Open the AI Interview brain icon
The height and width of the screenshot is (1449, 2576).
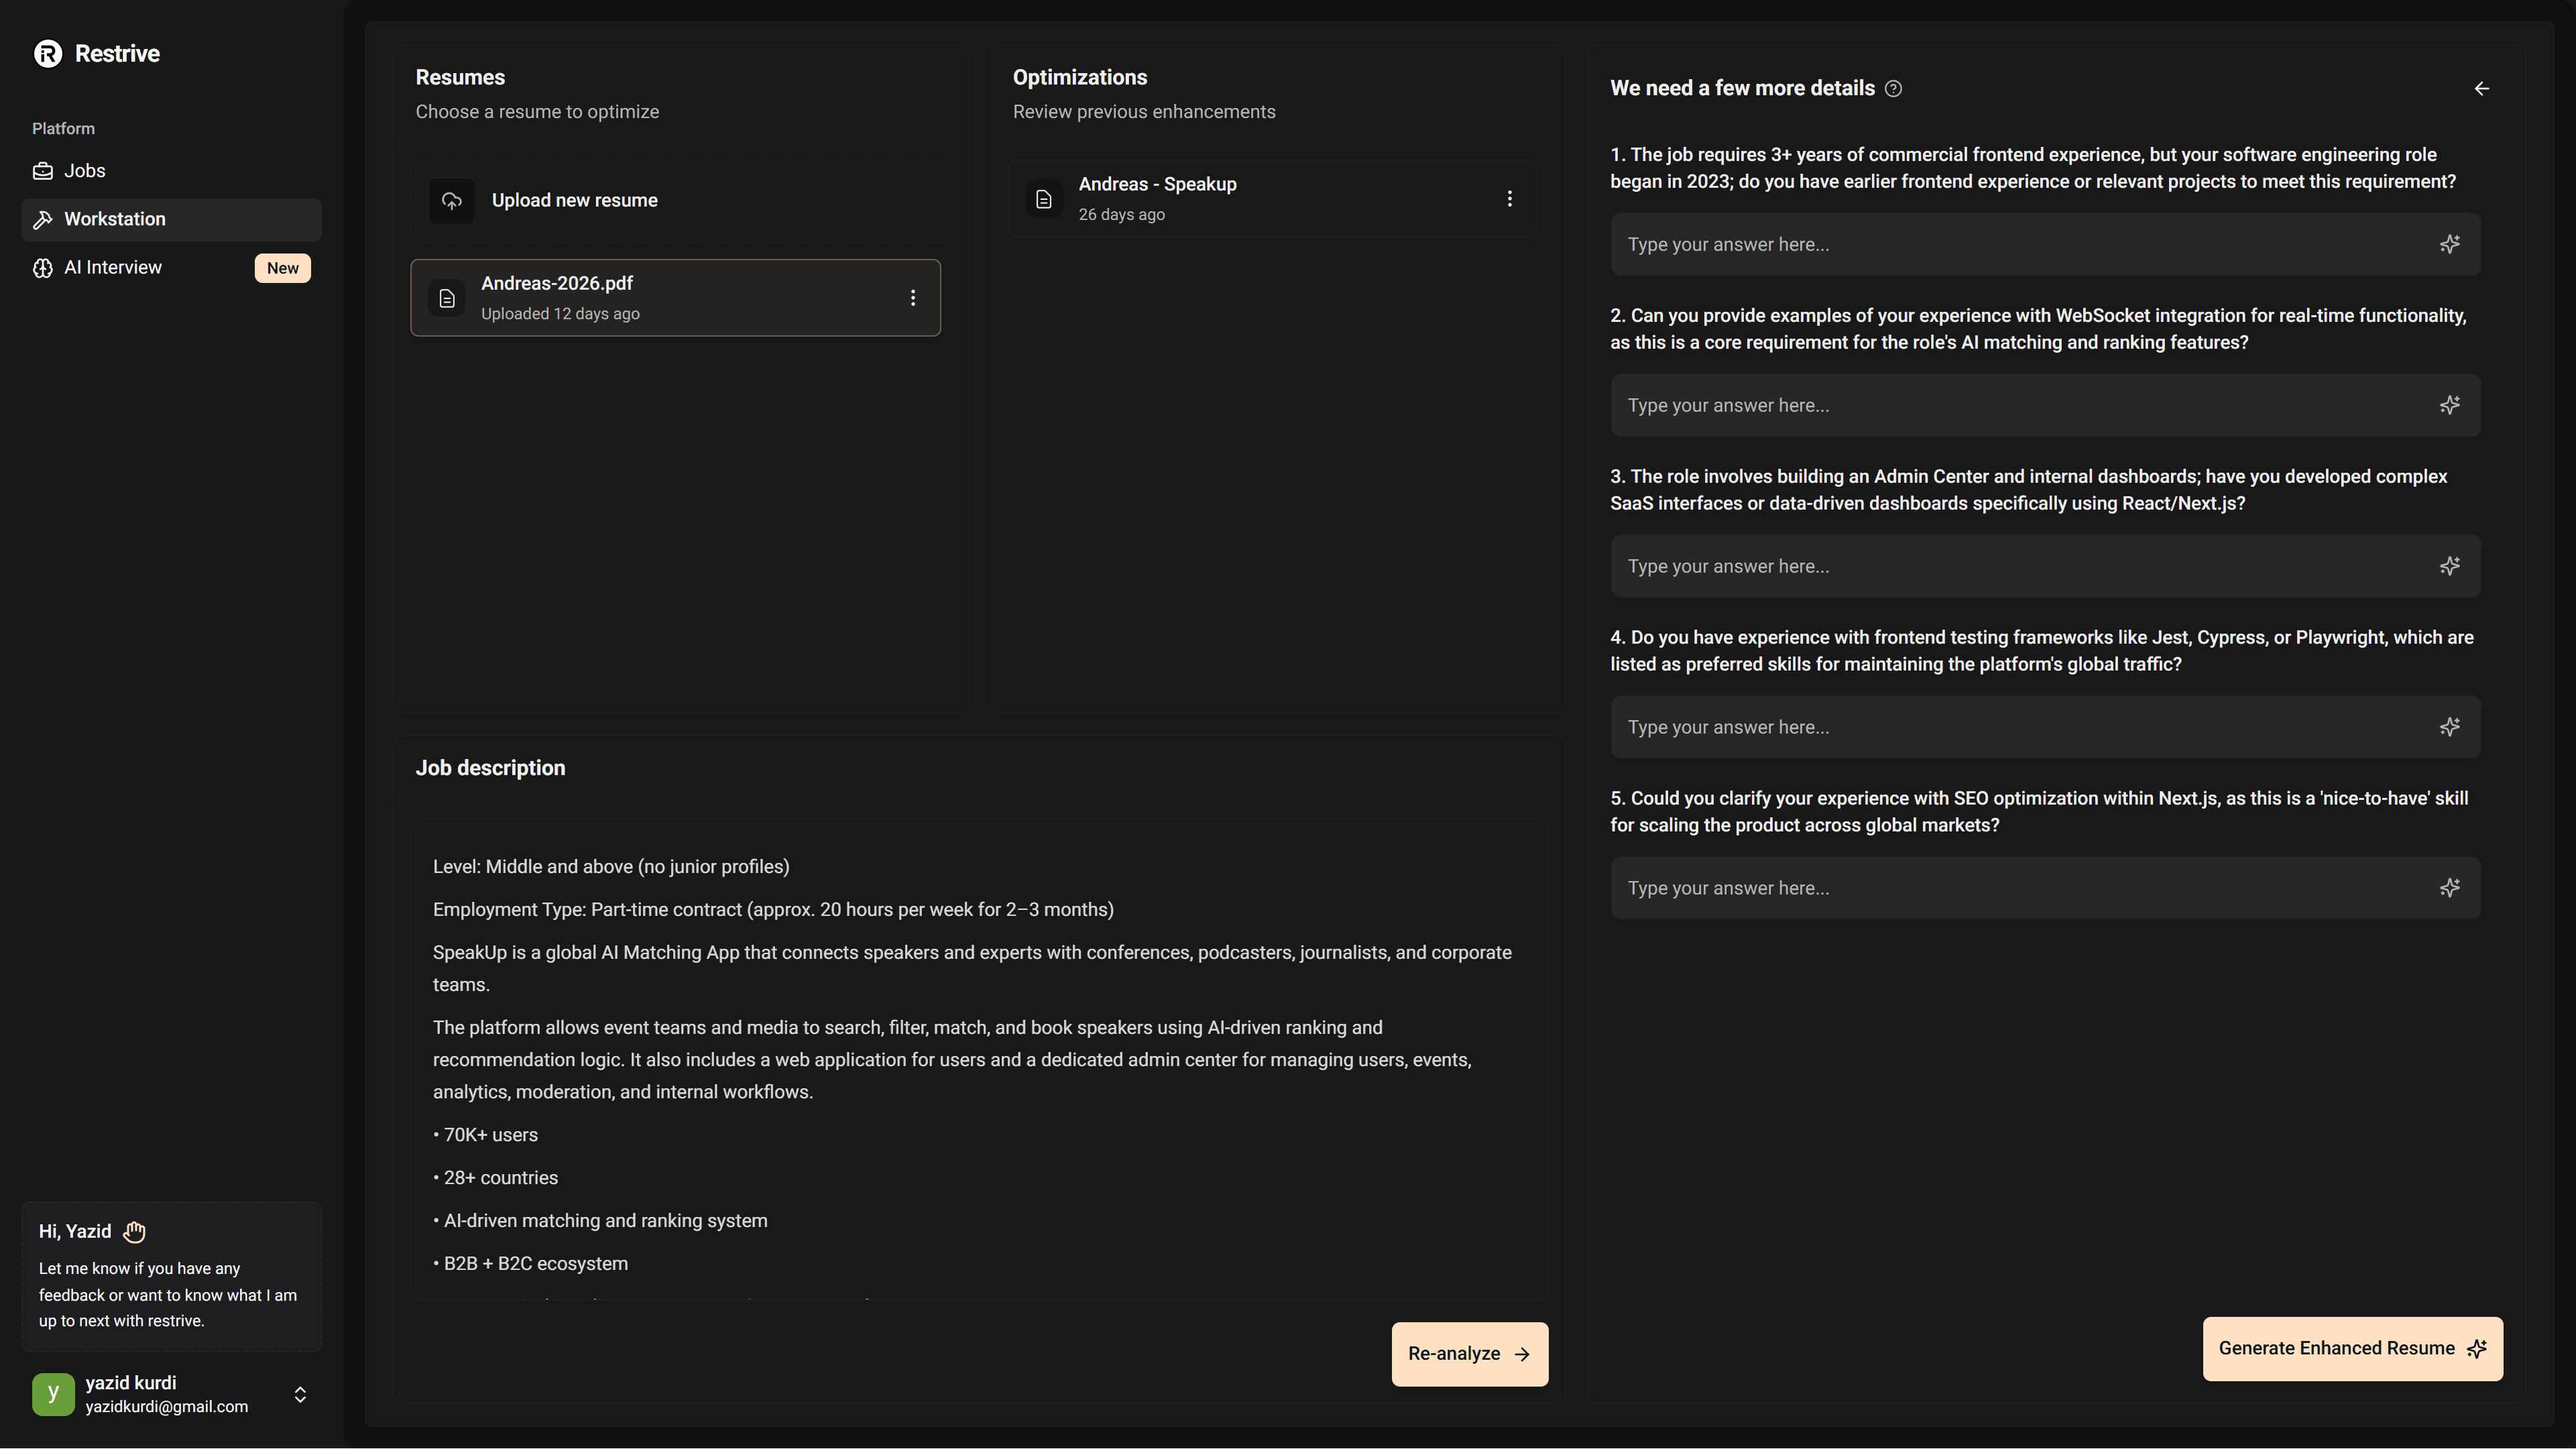click(43, 268)
